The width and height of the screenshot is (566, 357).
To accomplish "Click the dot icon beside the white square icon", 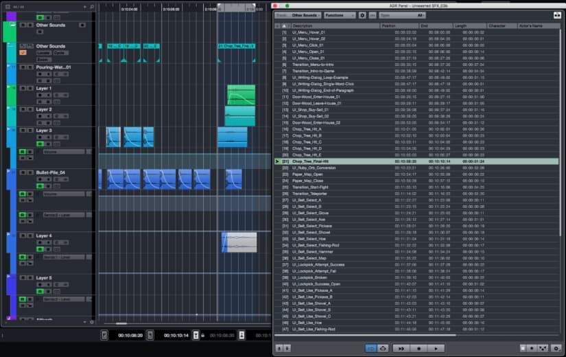I will tap(532, 348).
